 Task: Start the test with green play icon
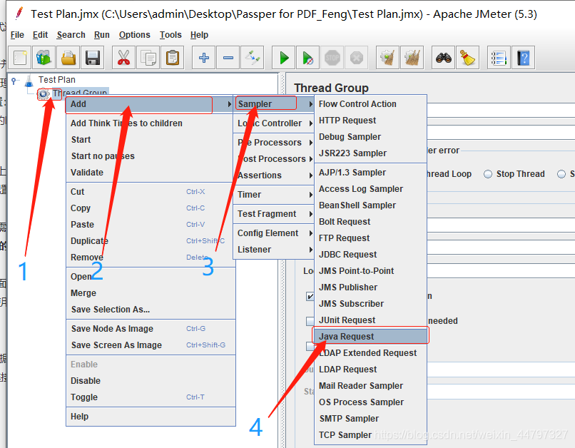[x=283, y=58]
